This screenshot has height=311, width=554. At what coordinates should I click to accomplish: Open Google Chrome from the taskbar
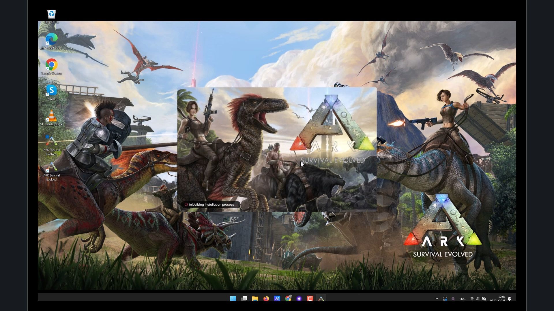[x=288, y=299]
